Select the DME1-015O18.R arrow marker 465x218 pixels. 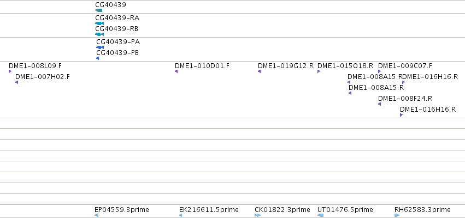(x=319, y=71)
